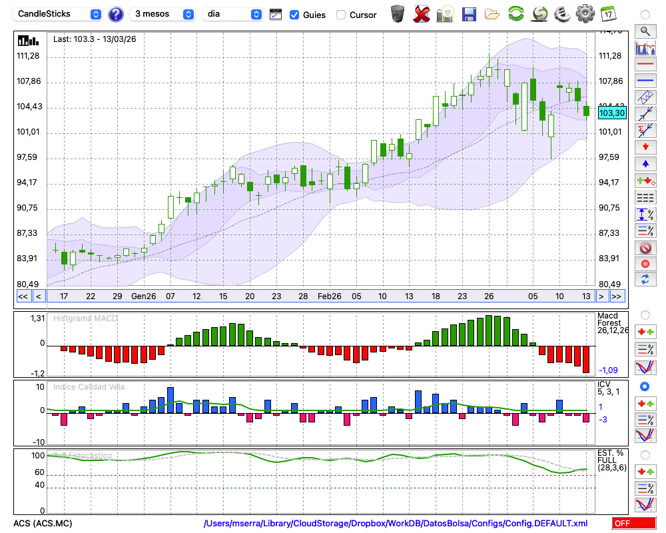Select the red horizontal line tool
This screenshot has height=533, width=666.
(645, 65)
